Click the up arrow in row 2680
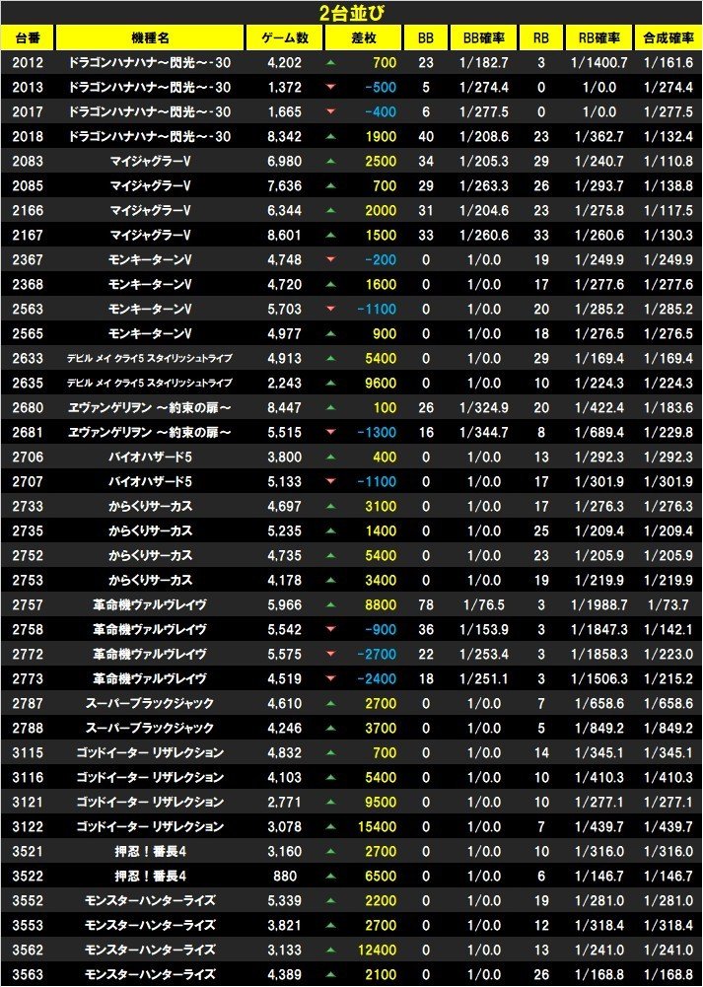This screenshot has width=703, height=987. click(331, 408)
